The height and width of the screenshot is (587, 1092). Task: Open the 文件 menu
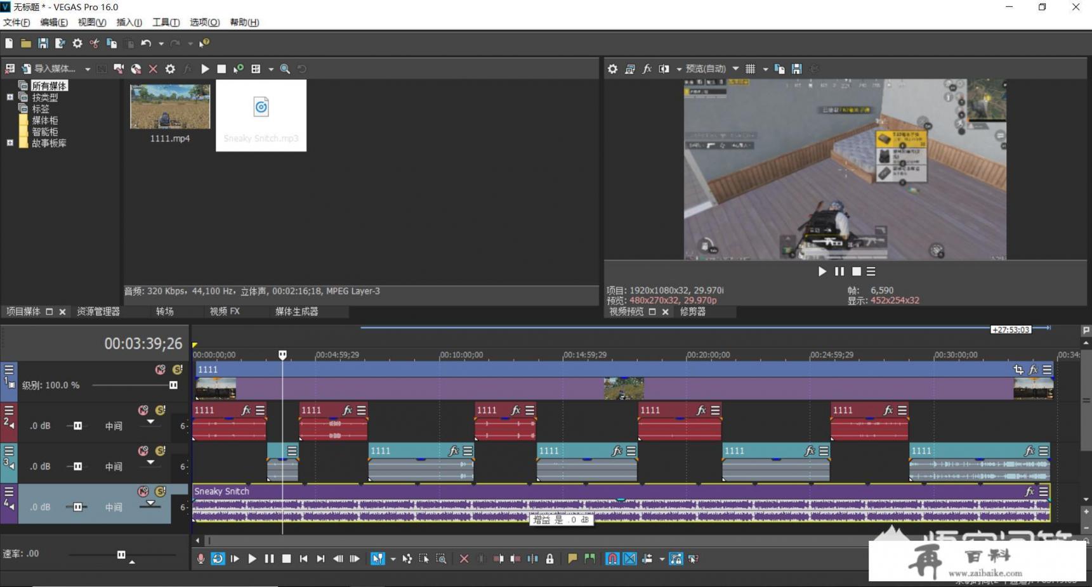pos(16,22)
